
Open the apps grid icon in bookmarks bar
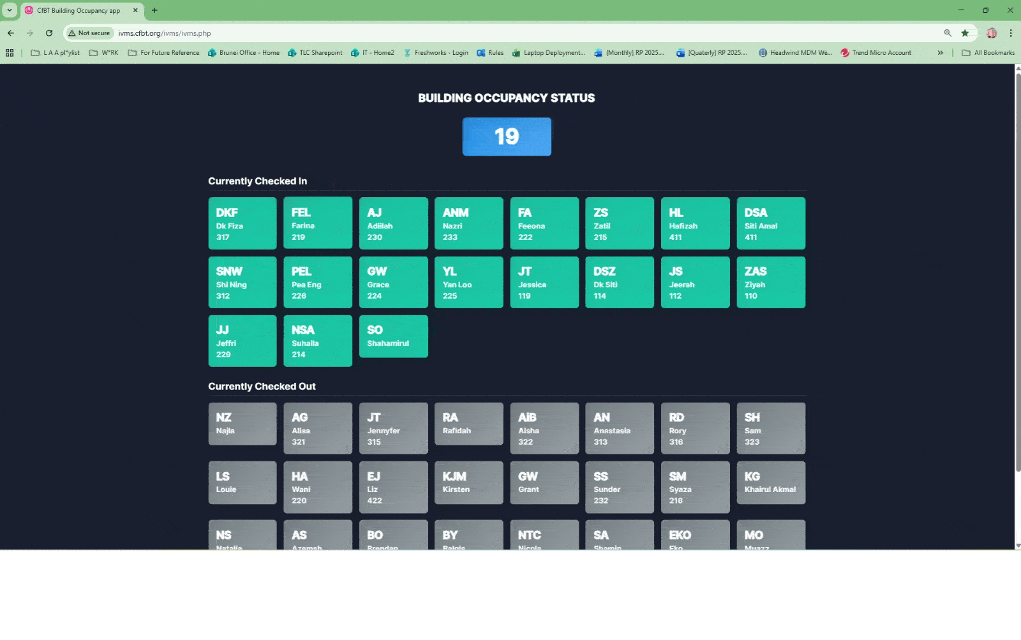click(x=10, y=53)
